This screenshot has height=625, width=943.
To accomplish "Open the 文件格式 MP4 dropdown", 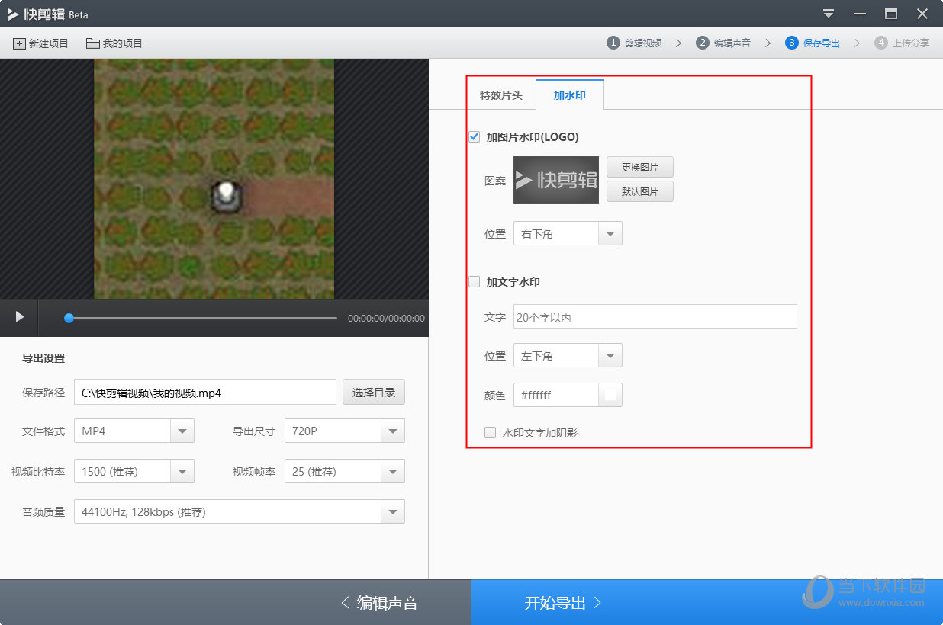I will coord(182,431).
